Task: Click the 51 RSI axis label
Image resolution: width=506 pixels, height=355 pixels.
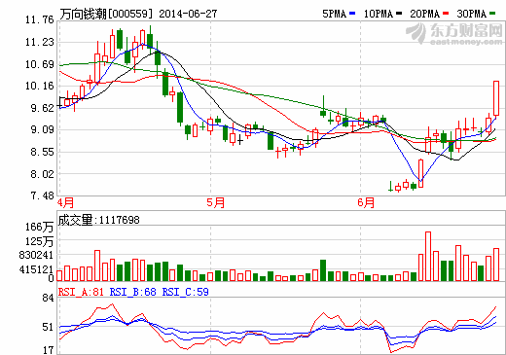Action: pos(48,327)
